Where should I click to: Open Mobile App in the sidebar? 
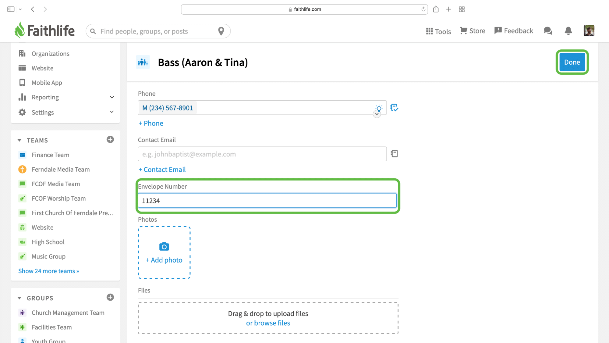coord(47,83)
